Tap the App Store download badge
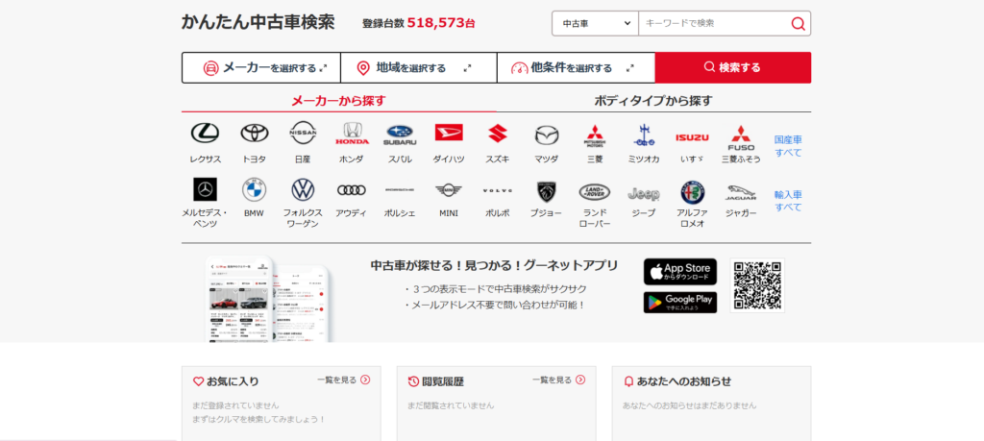The height and width of the screenshot is (441, 984). coord(679,272)
